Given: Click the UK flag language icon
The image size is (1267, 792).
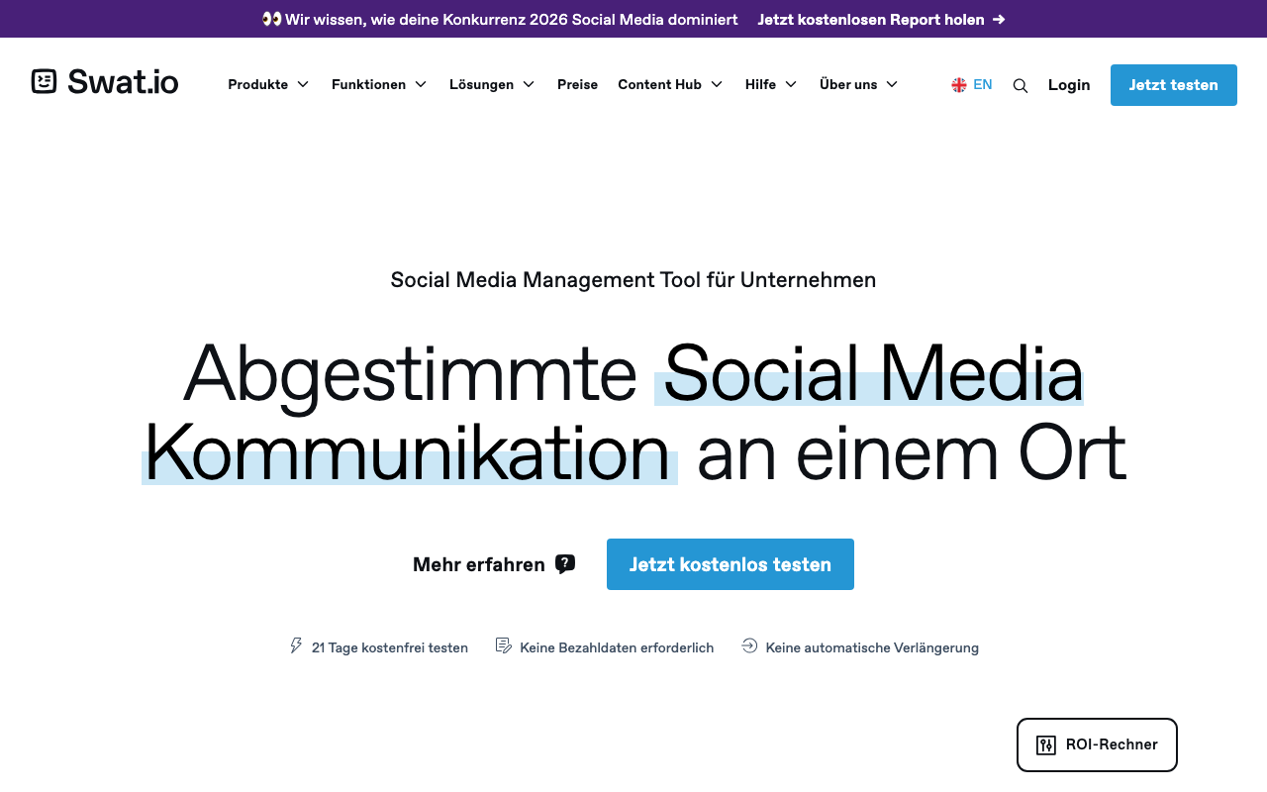Looking at the screenshot, I should [x=958, y=85].
